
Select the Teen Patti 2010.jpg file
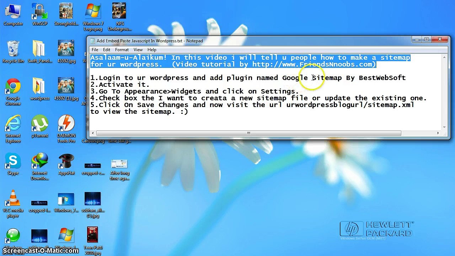93,240
